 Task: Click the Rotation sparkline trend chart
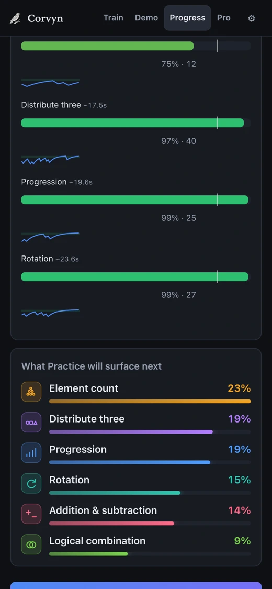50,313
